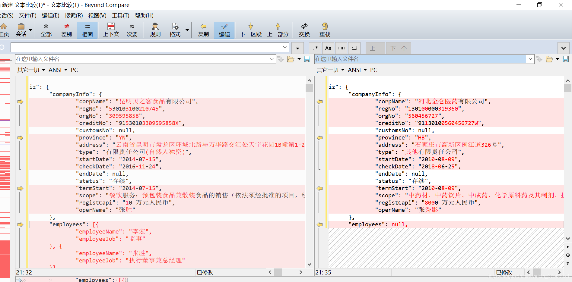Expand right file name history dropdown
Image resolution: width=572 pixels, height=282 pixels.
530,59
